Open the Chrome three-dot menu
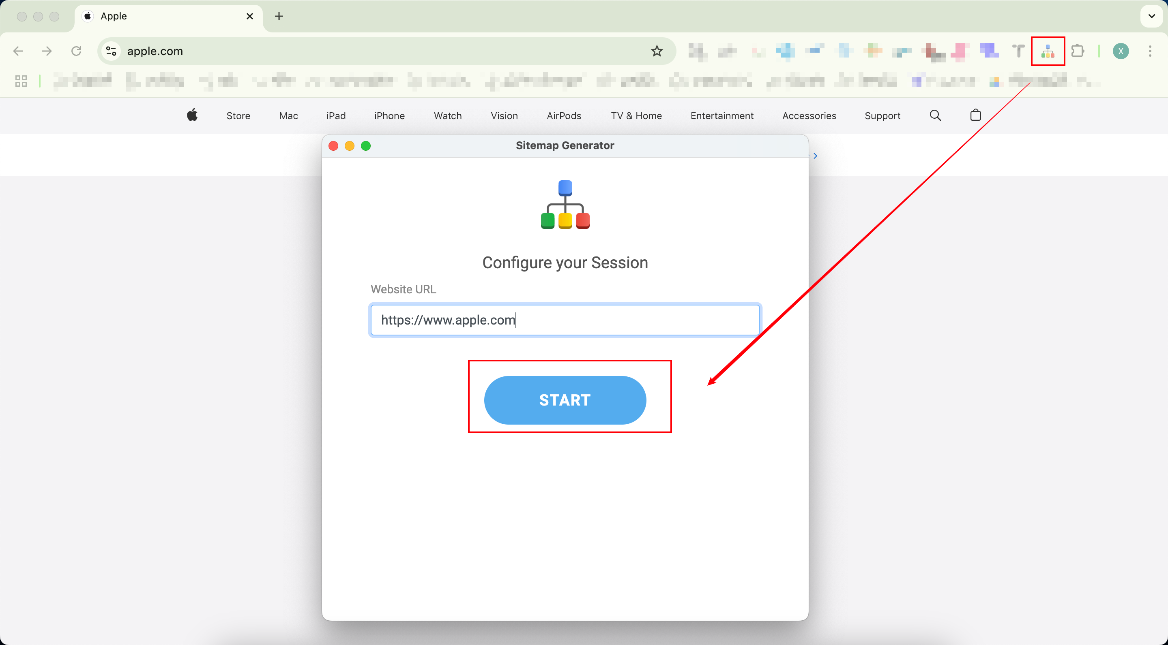1168x645 pixels. pos(1150,51)
